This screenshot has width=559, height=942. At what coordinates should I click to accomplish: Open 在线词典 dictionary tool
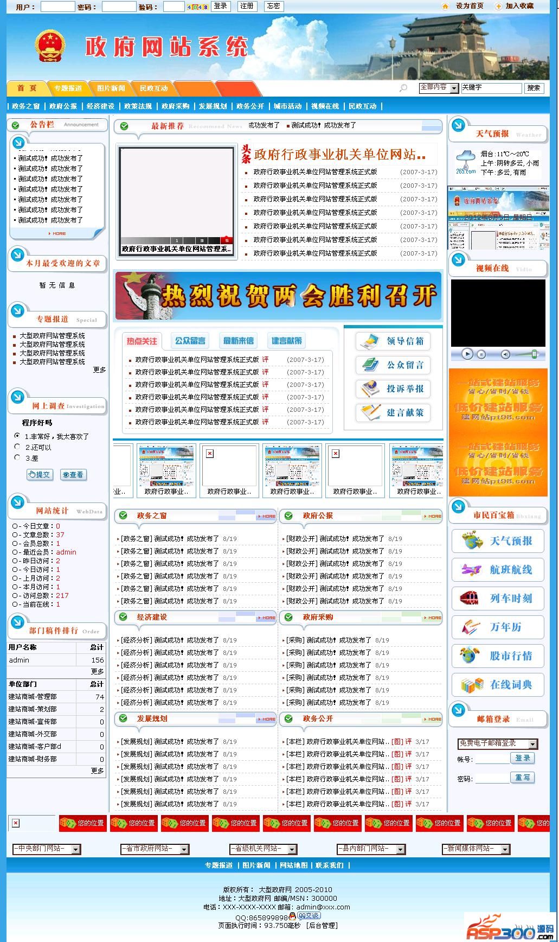(x=498, y=685)
